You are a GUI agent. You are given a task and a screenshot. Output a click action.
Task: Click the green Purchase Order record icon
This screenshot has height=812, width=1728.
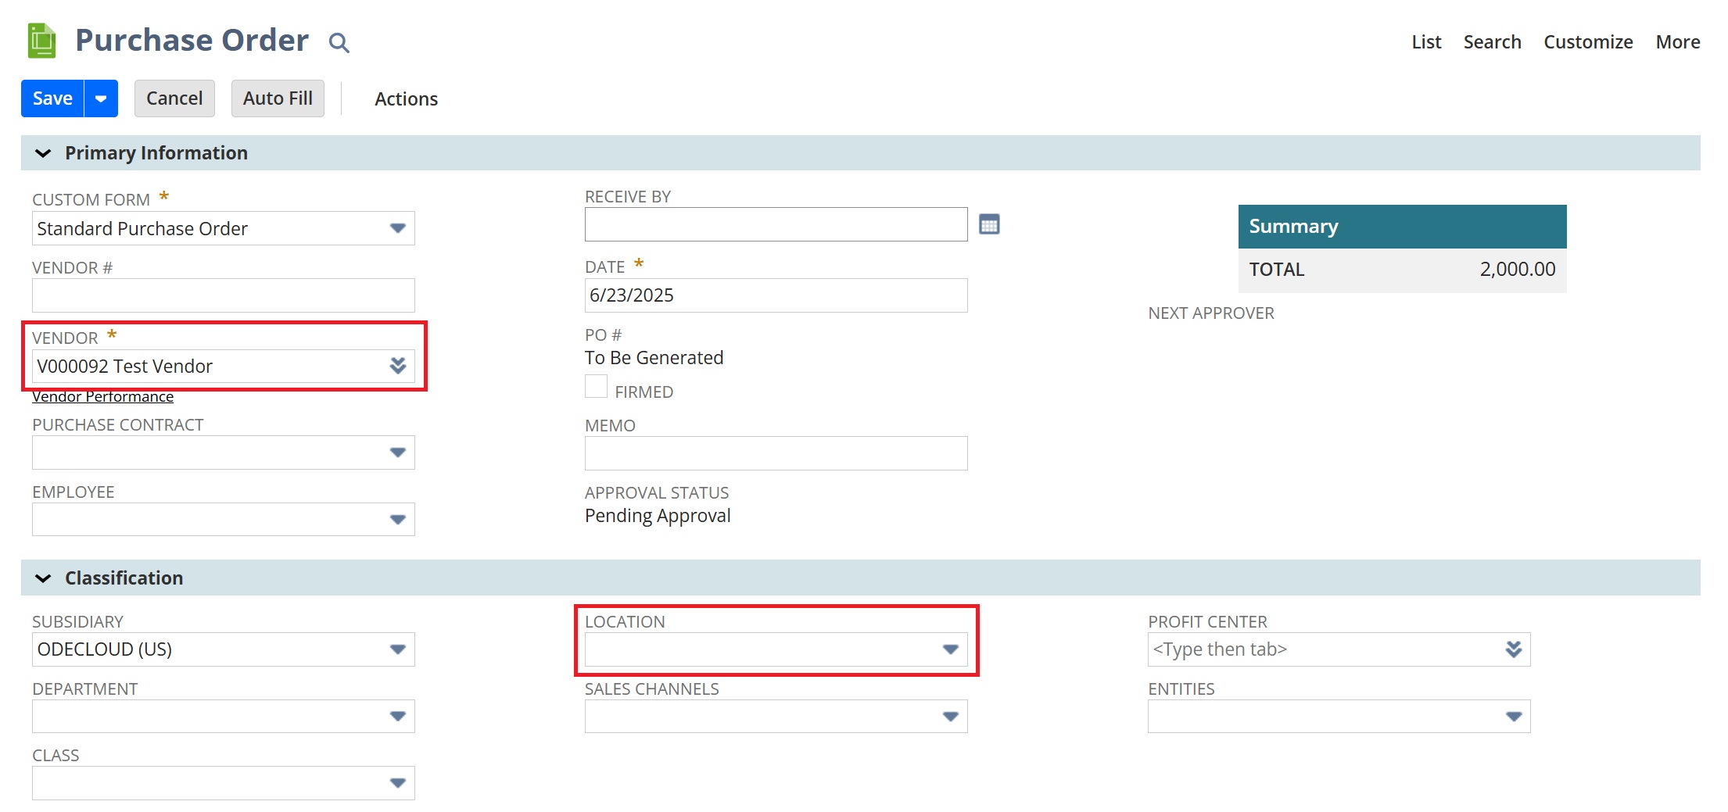tap(41, 41)
